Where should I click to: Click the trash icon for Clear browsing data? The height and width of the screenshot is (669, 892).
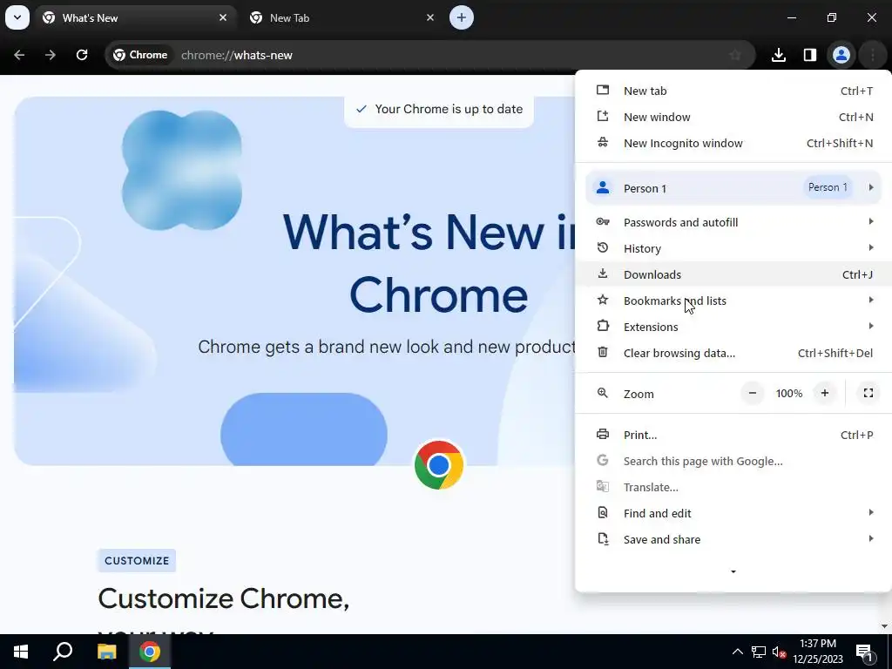(x=603, y=352)
